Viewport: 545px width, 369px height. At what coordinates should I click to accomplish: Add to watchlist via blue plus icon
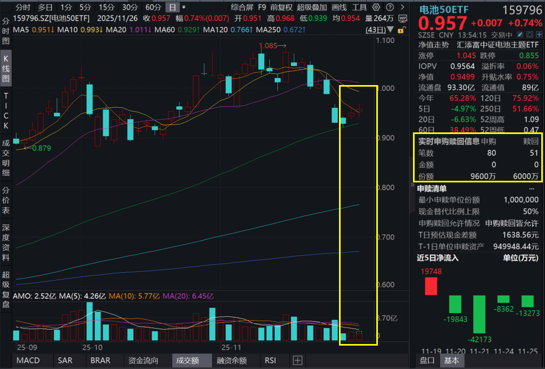[x=539, y=34]
